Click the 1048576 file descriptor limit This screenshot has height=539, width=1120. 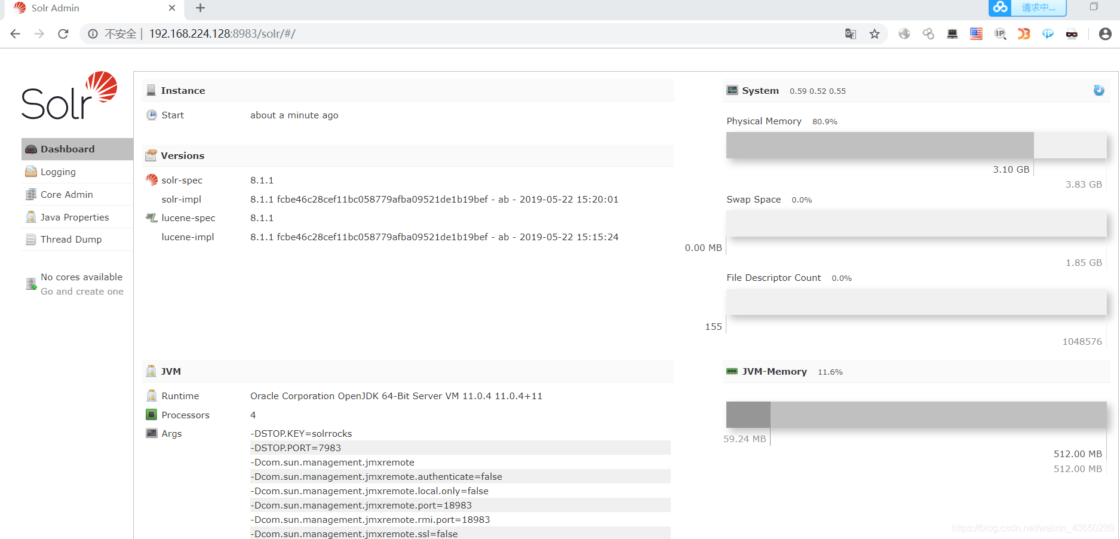[x=1082, y=342]
